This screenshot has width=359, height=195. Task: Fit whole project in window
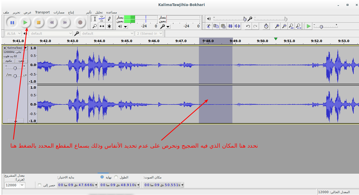298,26
